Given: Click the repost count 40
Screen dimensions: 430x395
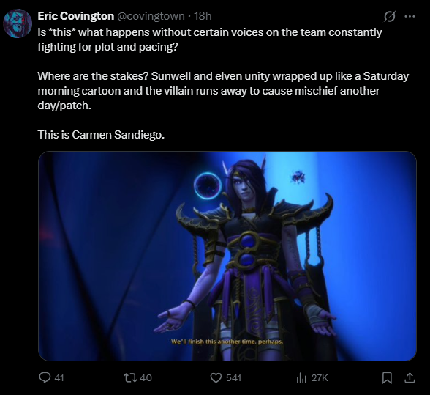Looking at the screenshot, I should [146, 378].
